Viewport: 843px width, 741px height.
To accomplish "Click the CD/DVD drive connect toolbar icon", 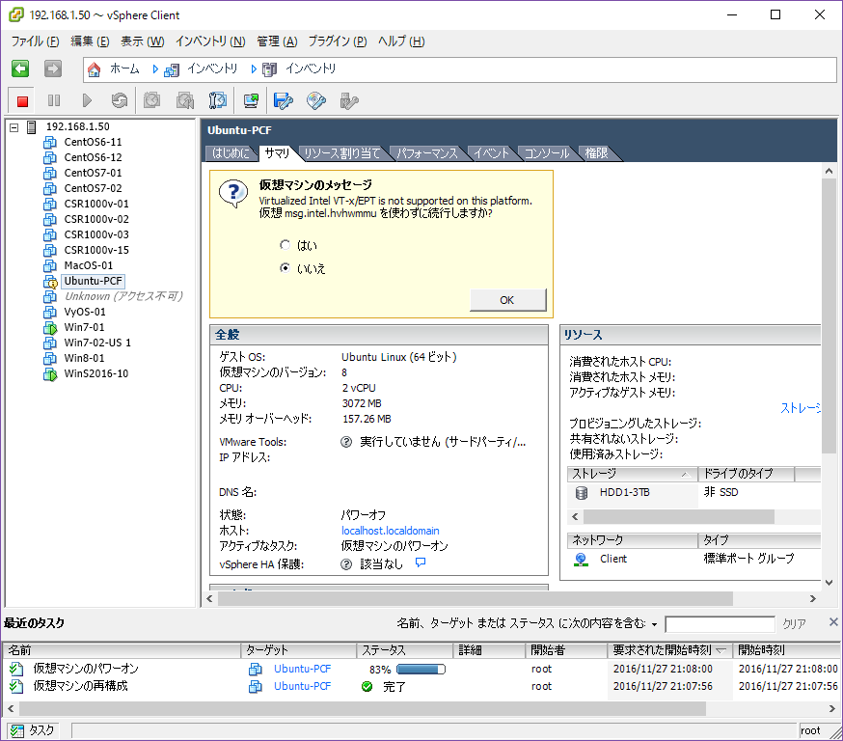I will coord(316,100).
